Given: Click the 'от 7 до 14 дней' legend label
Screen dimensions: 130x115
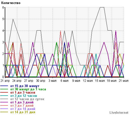Looking at the screenshot, I should pos(23,109).
